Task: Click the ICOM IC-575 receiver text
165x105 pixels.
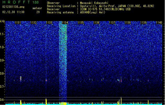Action: (105, 9)
